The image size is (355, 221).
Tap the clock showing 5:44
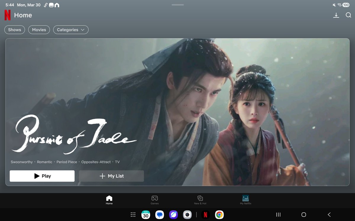(10, 5)
